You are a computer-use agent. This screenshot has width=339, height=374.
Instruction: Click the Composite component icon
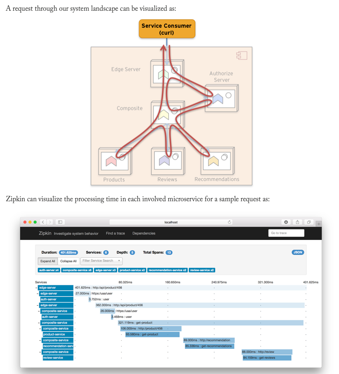coord(168,115)
